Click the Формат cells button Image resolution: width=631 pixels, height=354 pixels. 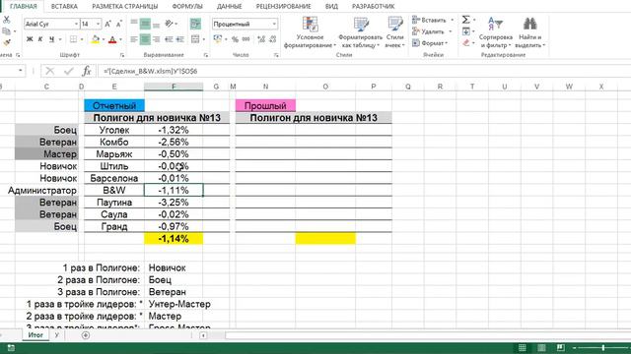pyautogui.click(x=429, y=43)
